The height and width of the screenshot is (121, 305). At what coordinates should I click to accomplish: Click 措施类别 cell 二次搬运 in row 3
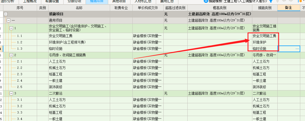tap(265, 94)
